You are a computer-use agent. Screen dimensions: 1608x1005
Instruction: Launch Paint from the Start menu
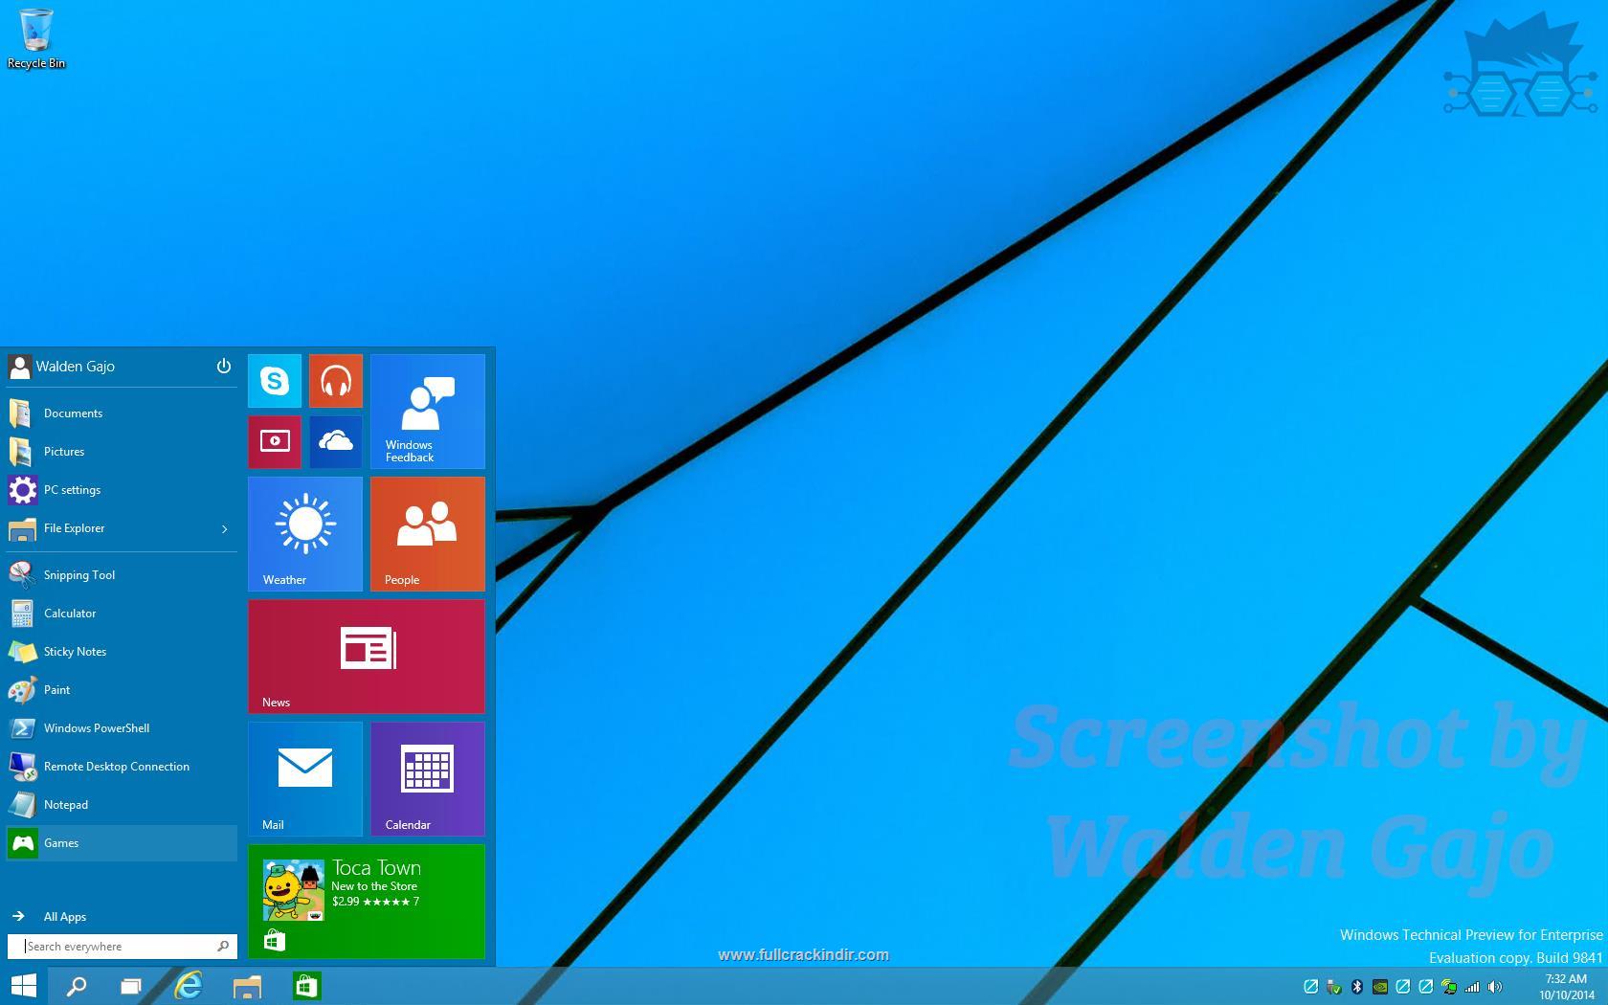pyautogui.click(x=122, y=690)
